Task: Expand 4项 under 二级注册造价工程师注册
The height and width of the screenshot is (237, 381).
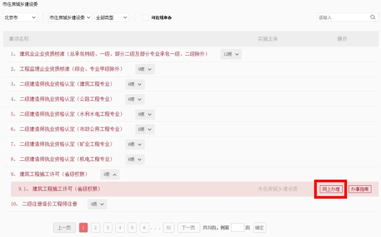Action: pyautogui.click(x=97, y=204)
